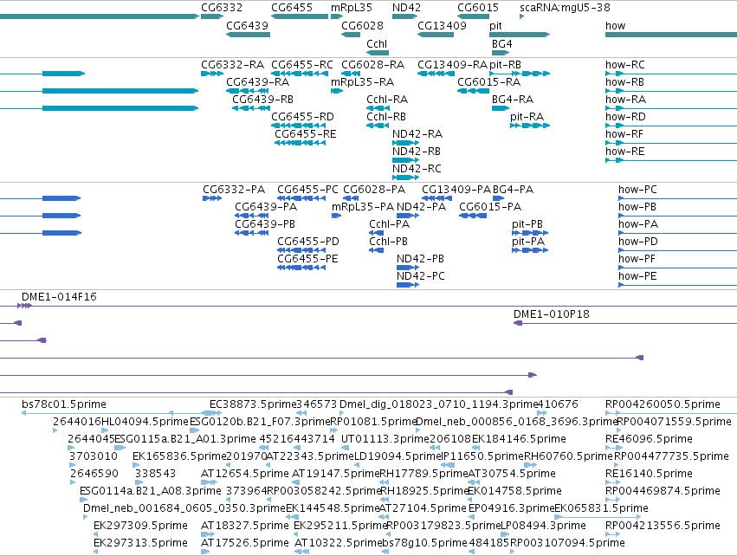The image size is (737, 556).
Task: Click the BG4 gene label
Action: pyautogui.click(x=501, y=44)
